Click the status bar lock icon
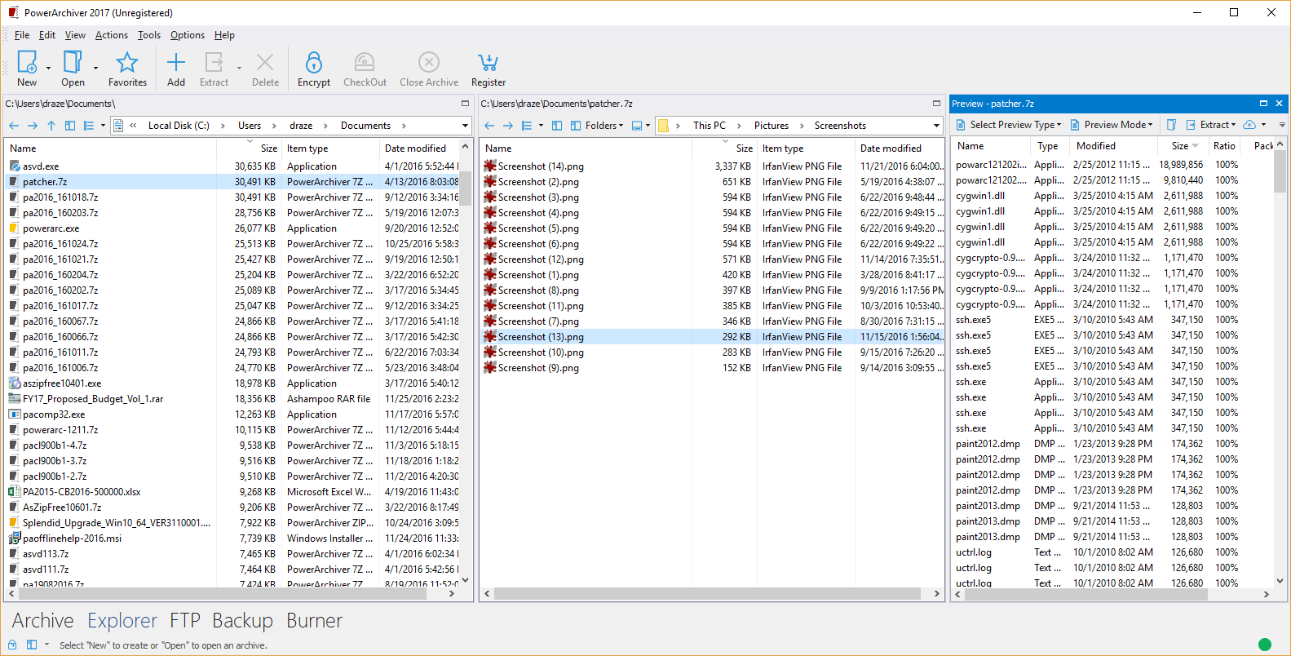The image size is (1291, 656). coord(12,645)
